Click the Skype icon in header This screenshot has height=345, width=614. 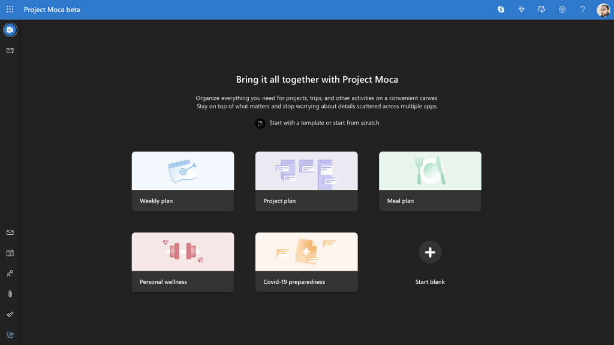point(501,10)
